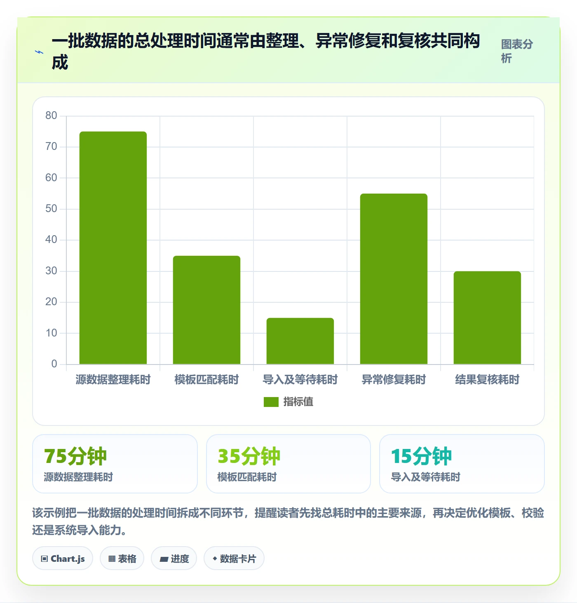Click the 35分钟 data card
Screen dimensions: 577x603
click(x=288, y=464)
